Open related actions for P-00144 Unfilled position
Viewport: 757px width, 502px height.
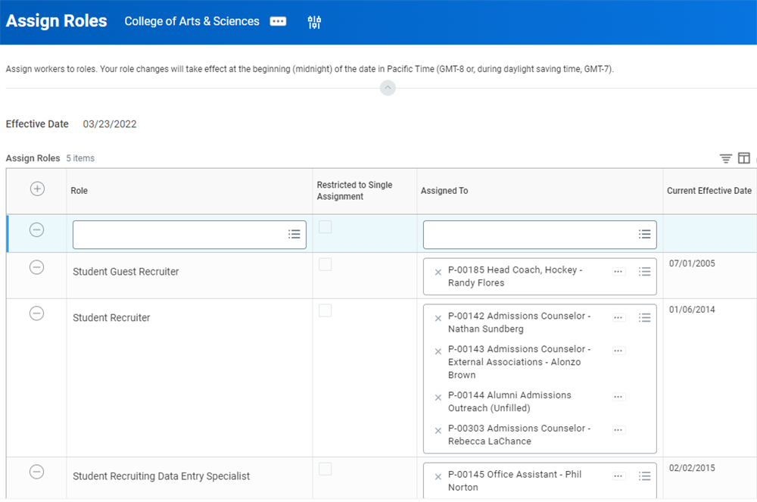pos(618,398)
